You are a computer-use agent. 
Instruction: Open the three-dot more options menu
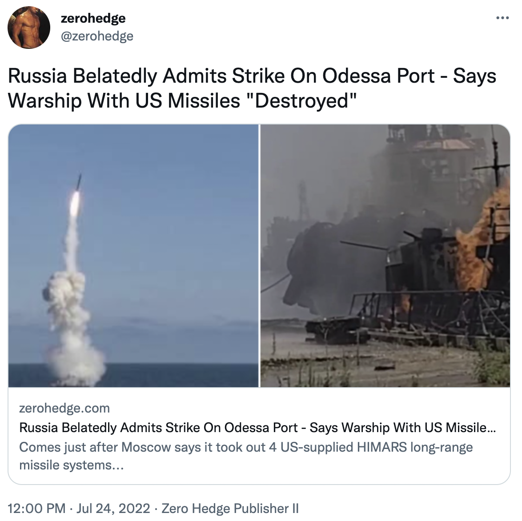click(502, 18)
